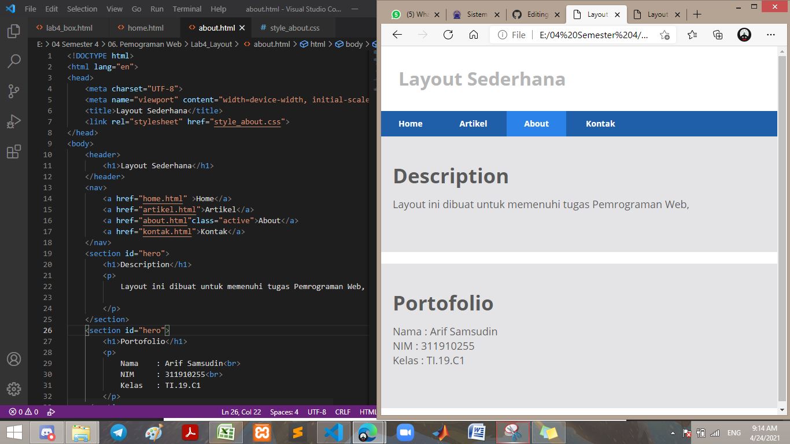Viewport: 790px width, 444px height.
Task: Change line endings via CRLF
Action: pos(343,412)
